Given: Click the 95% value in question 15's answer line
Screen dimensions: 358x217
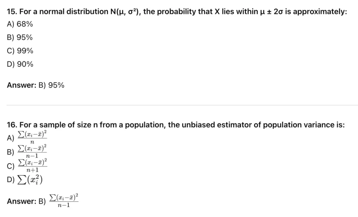Looking at the screenshot, I should 56,85.
